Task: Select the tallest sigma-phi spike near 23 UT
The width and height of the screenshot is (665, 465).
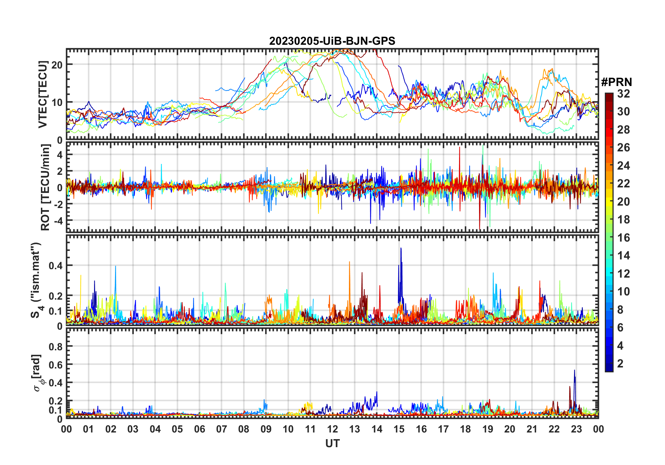Action: (x=574, y=371)
